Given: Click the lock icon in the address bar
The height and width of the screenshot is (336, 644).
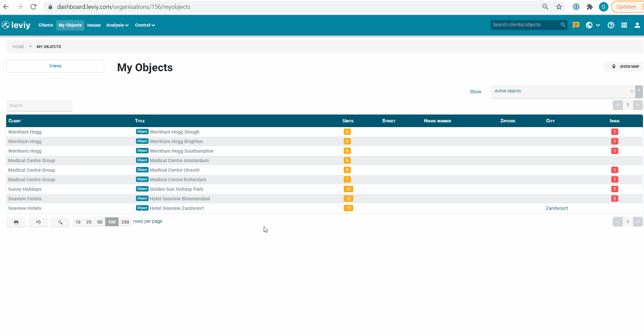Looking at the screenshot, I should (x=51, y=7).
